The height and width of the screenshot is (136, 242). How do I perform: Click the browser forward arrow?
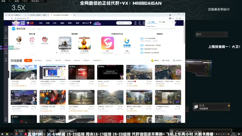pyautogui.click(x=9, y=18)
